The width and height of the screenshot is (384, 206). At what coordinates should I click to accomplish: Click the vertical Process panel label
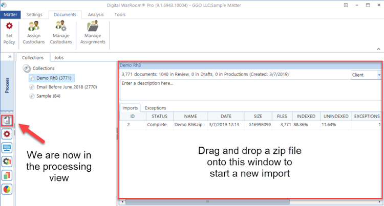pos(7,85)
